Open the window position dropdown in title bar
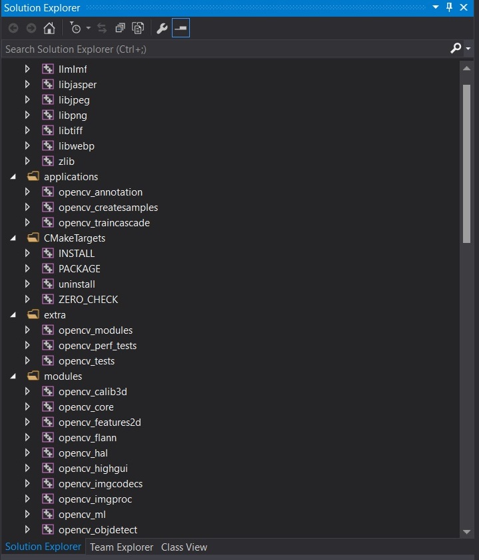 [x=435, y=7]
